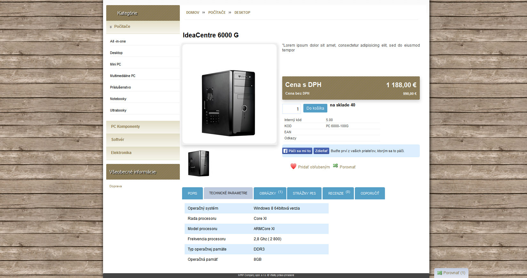Click product title IdeaCentre 6000 G
Viewport: 527px width, 278px height.
[211, 35]
